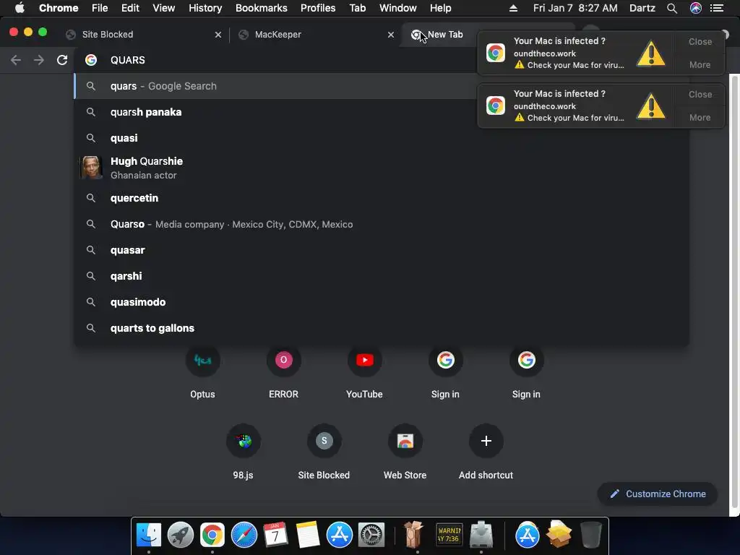Open the History menu
Viewport: 740px width, 555px height.
[205, 8]
